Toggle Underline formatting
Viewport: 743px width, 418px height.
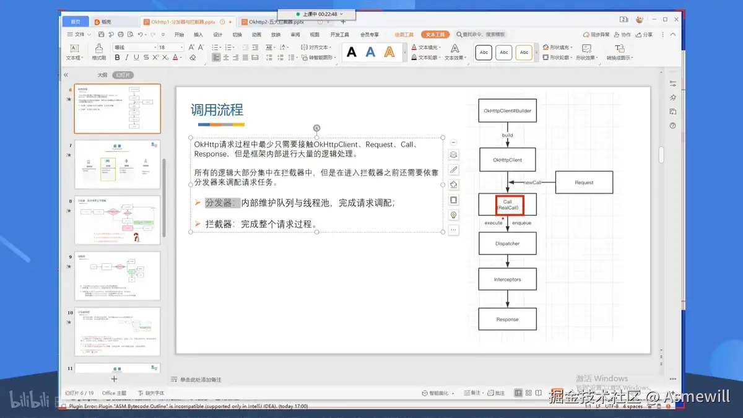(x=136, y=58)
